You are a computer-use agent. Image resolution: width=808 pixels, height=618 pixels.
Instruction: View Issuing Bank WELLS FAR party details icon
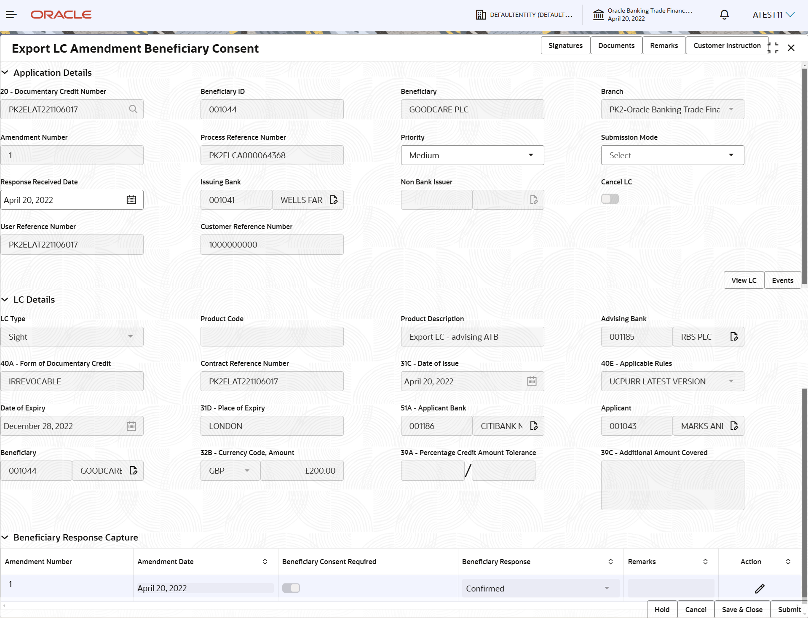point(334,200)
